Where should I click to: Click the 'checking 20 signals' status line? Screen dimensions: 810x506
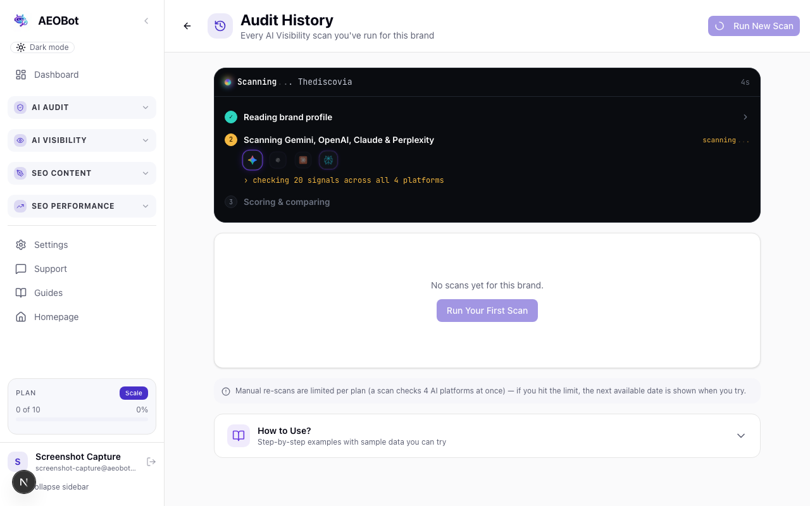coord(344,180)
